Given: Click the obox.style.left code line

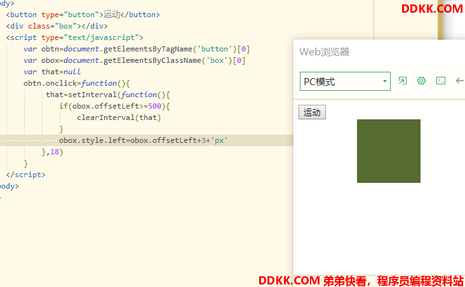Looking at the screenshot, I should 143,140.
